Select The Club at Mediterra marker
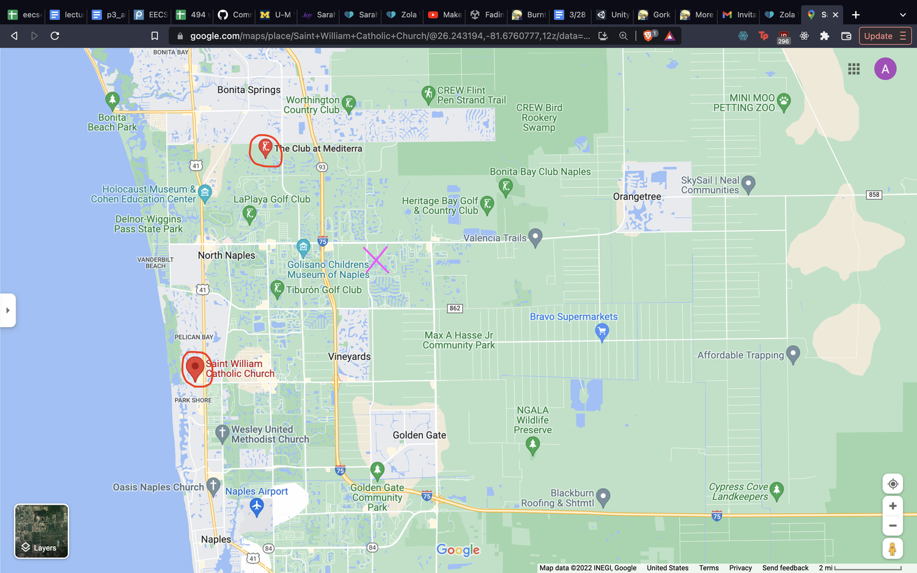The image size is (917, 573). (265, 148)
